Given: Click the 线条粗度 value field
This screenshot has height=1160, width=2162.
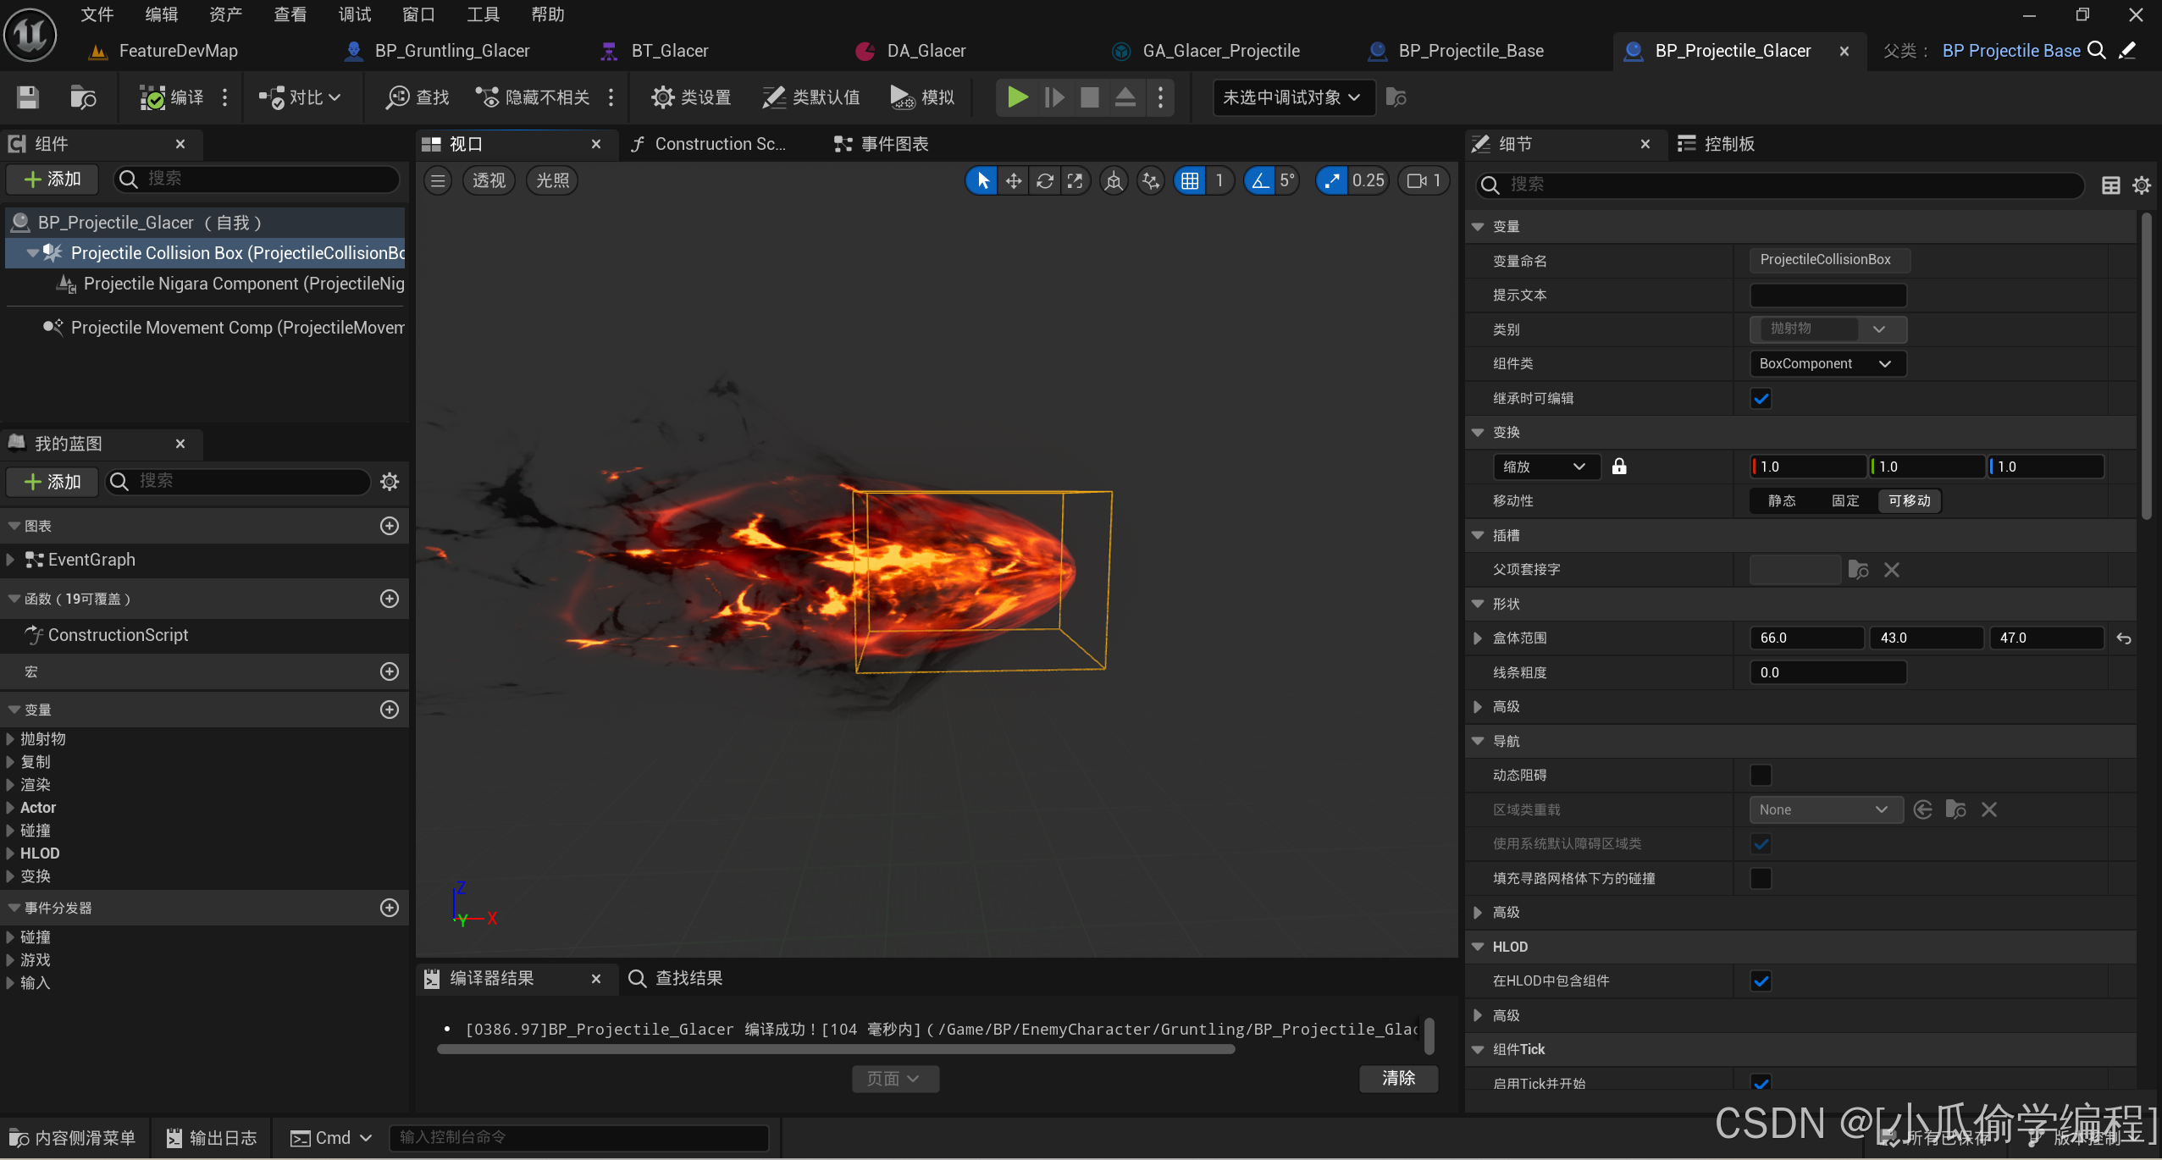Looking at the screenshot, I should click(x=1827, y=672).
